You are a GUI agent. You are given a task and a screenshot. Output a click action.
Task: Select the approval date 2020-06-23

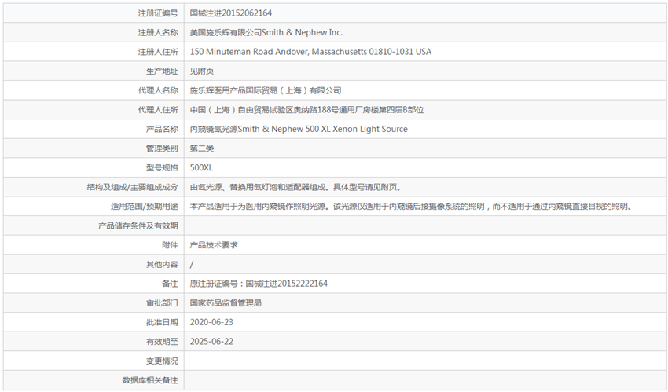coord(211,322)
